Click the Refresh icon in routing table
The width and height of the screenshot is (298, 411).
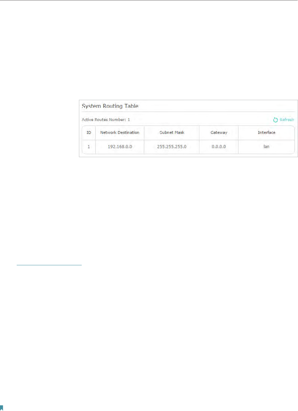pyautogui.click(x=275, y=120)
